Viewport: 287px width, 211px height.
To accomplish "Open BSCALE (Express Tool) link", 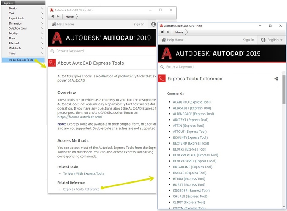I will click(190, 173).
